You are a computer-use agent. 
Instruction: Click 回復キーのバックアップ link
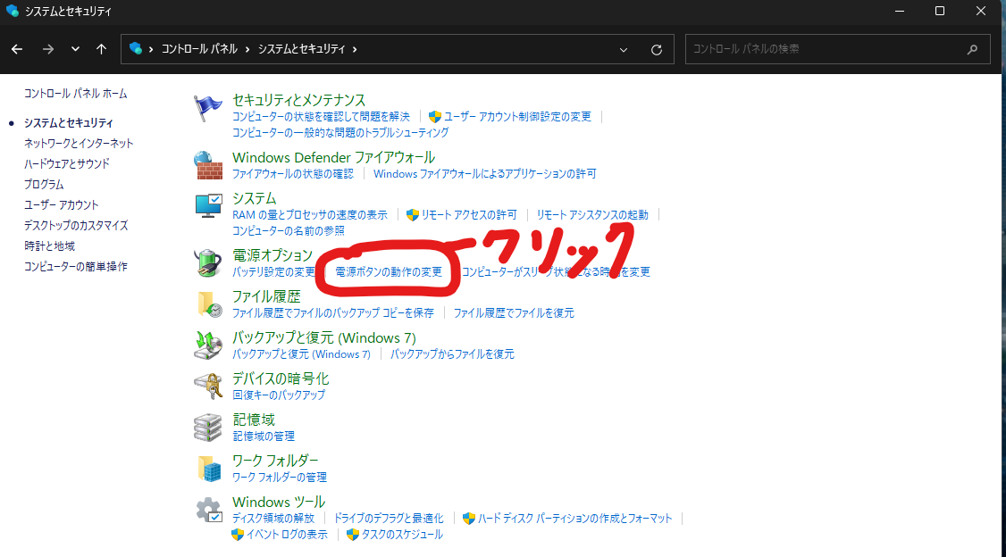click(x=279, y=395)
